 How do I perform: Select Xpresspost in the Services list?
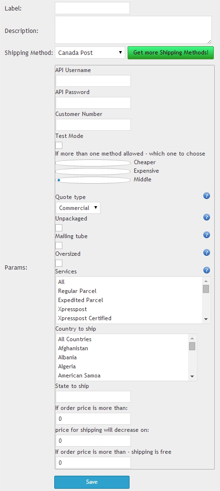pyautogui.click(x=72, y=309)
